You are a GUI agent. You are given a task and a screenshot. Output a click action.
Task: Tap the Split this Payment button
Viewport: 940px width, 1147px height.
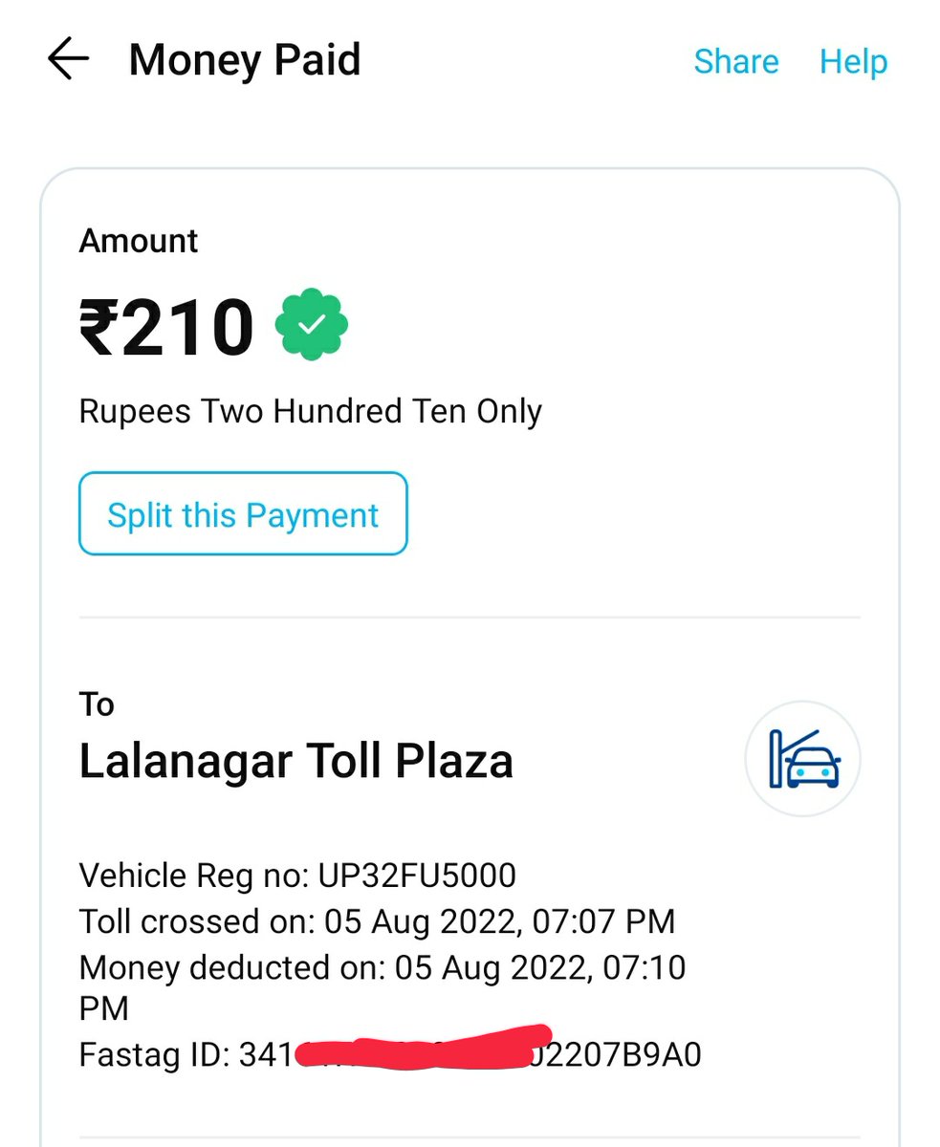click(x=243, y=513)
